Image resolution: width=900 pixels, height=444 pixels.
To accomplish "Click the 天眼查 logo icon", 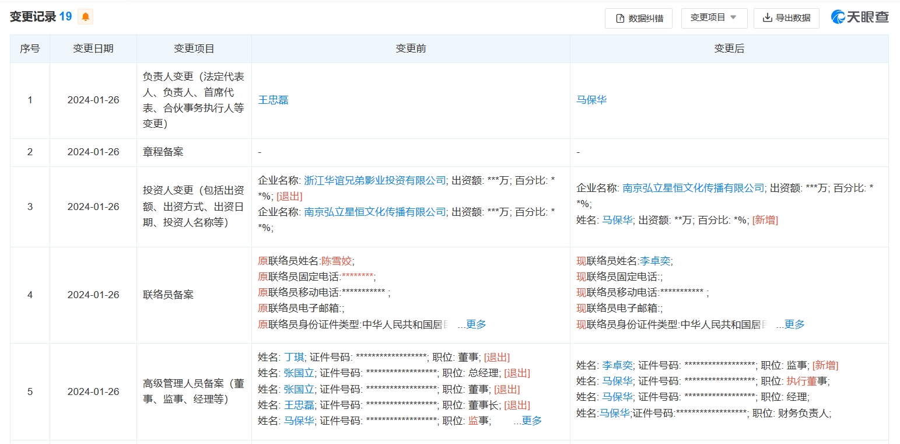I will pyautogui.click(x=838, y=18).
